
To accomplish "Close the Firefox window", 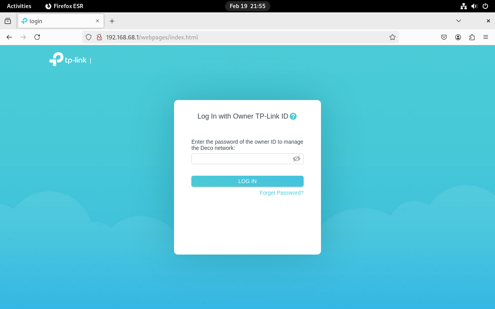I will click(488, 21).
